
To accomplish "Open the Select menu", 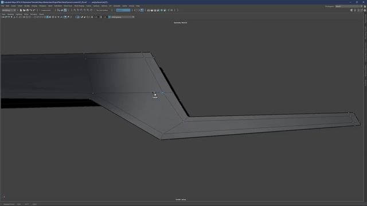I will pyautogui.click(x=20, y=6).
